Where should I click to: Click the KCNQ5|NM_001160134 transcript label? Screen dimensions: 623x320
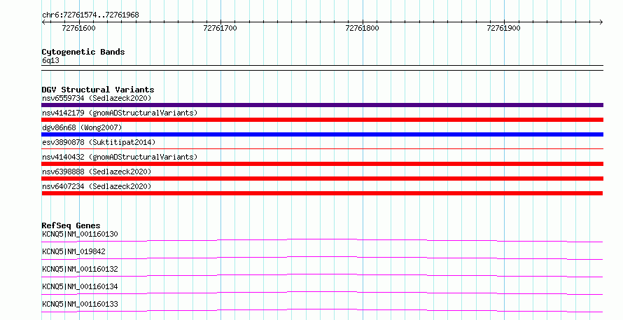[80, 286]
